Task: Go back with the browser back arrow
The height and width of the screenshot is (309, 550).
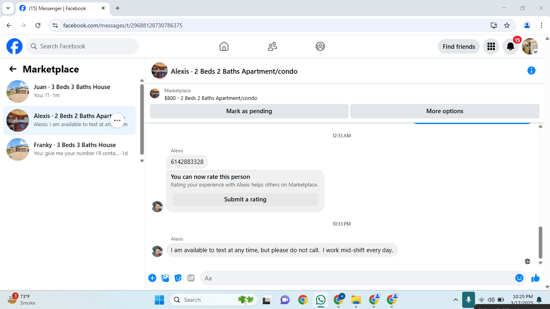Action: 9,25
